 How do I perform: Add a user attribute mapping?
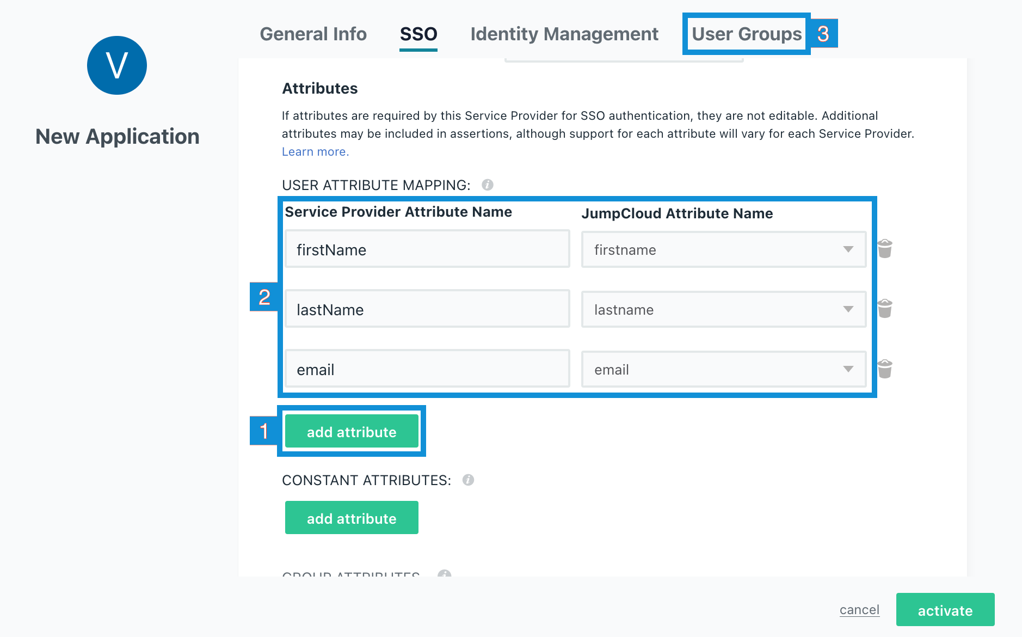click(x=352, y=432)
